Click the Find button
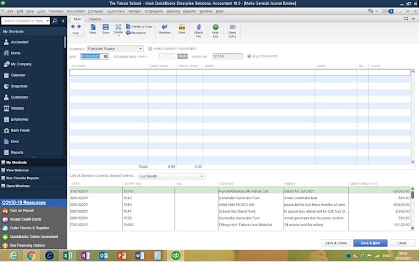The width and height of the screenshot is (420, 262). (x=76, y=33)
